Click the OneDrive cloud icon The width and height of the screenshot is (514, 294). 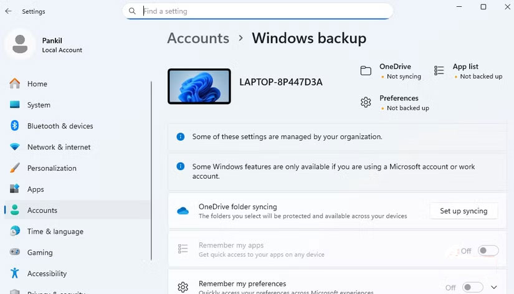(183, 211)
